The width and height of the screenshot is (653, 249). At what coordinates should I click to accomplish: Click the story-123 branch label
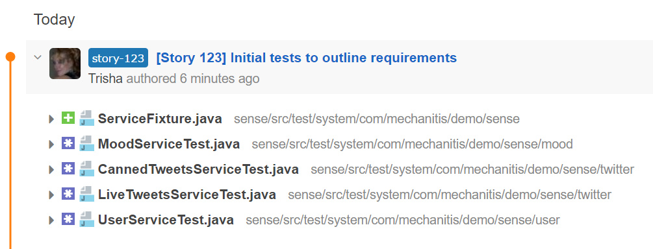118,58
